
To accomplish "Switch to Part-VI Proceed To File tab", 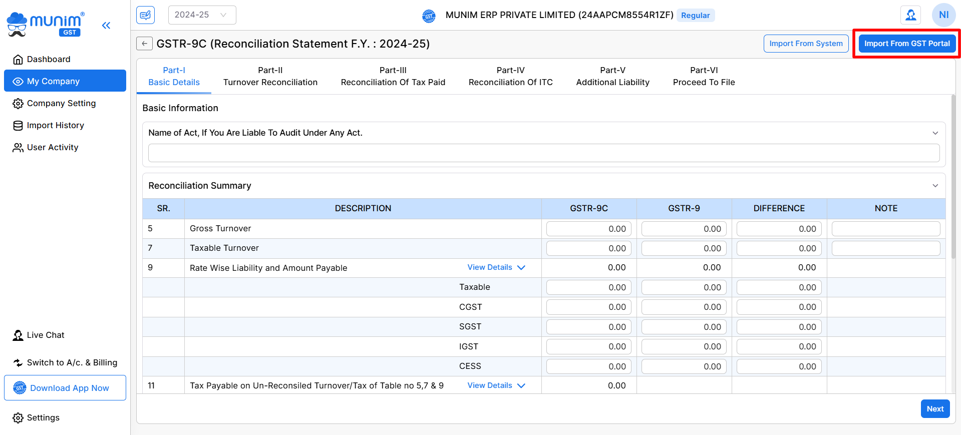I will (x=704, y=76).
